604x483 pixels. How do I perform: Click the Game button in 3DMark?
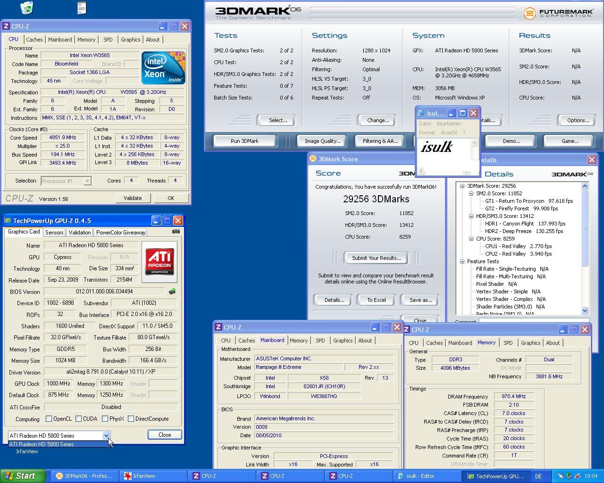pos(570,141)
